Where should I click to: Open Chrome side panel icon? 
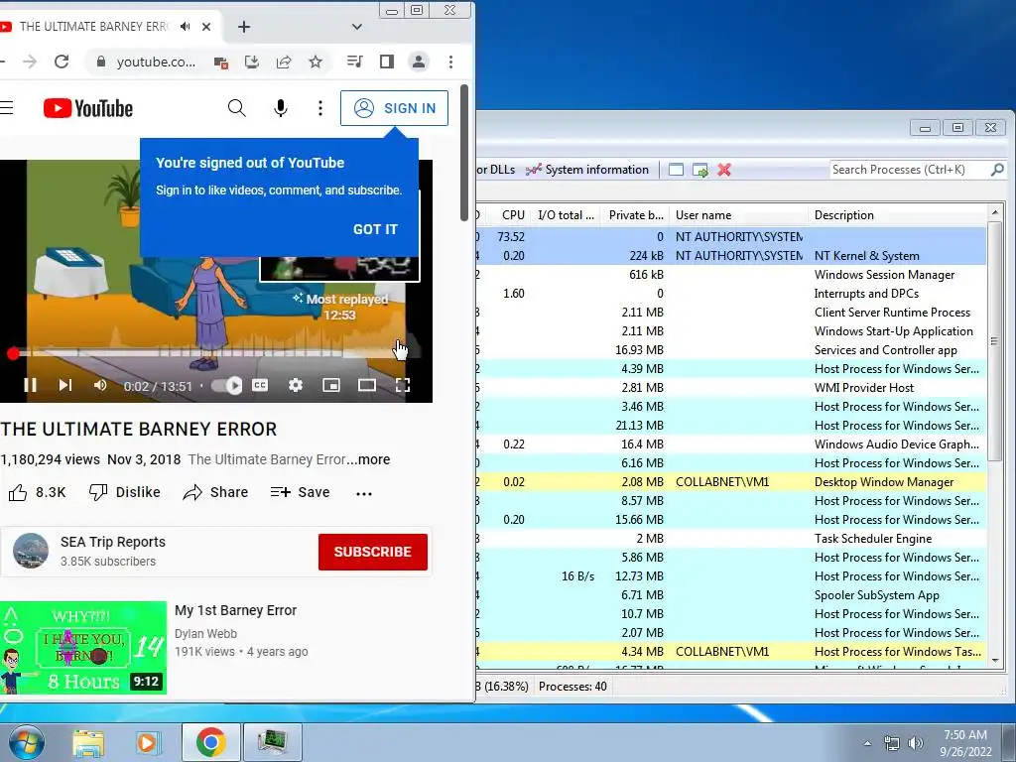(387, 62)
